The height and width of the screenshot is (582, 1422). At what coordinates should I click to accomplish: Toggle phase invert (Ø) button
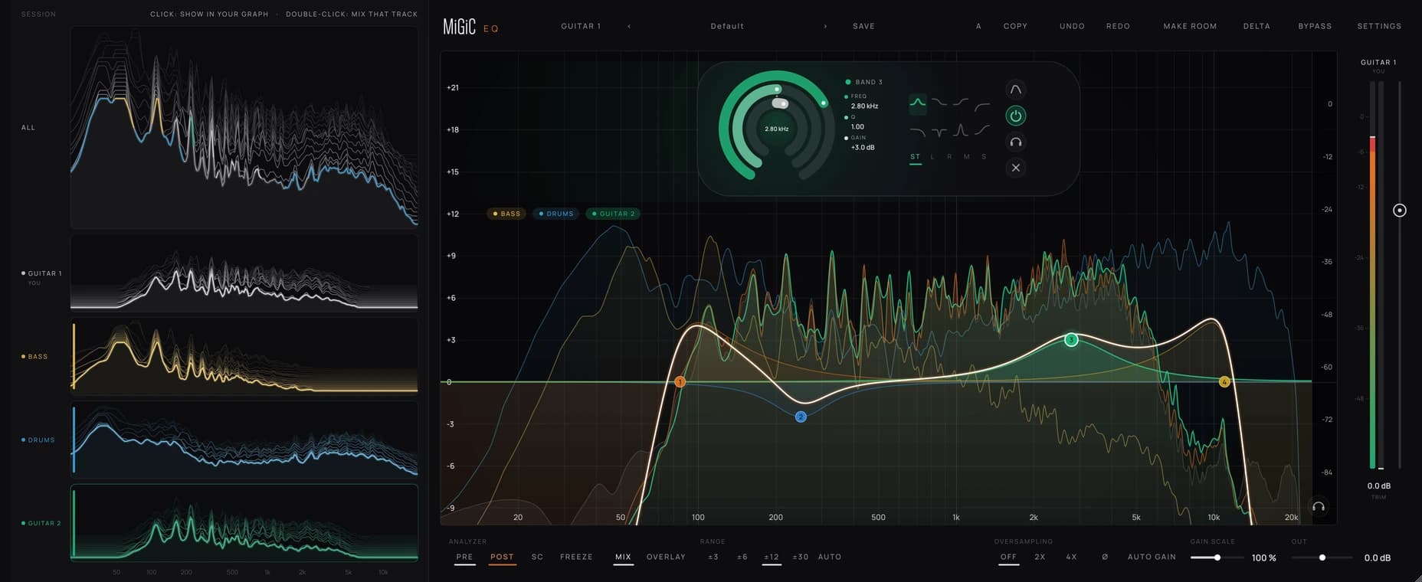tap(1105, 557)
